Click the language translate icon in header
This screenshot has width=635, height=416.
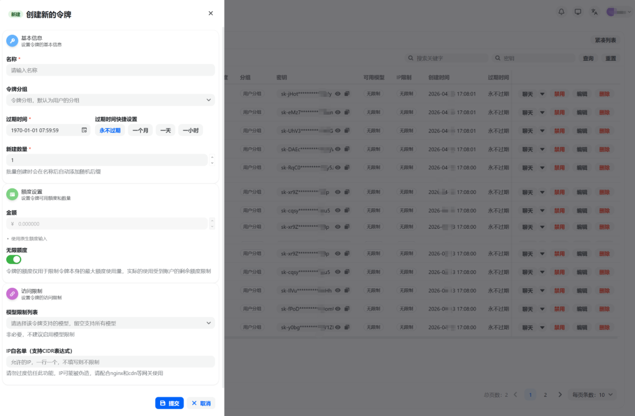pos(595,12)
